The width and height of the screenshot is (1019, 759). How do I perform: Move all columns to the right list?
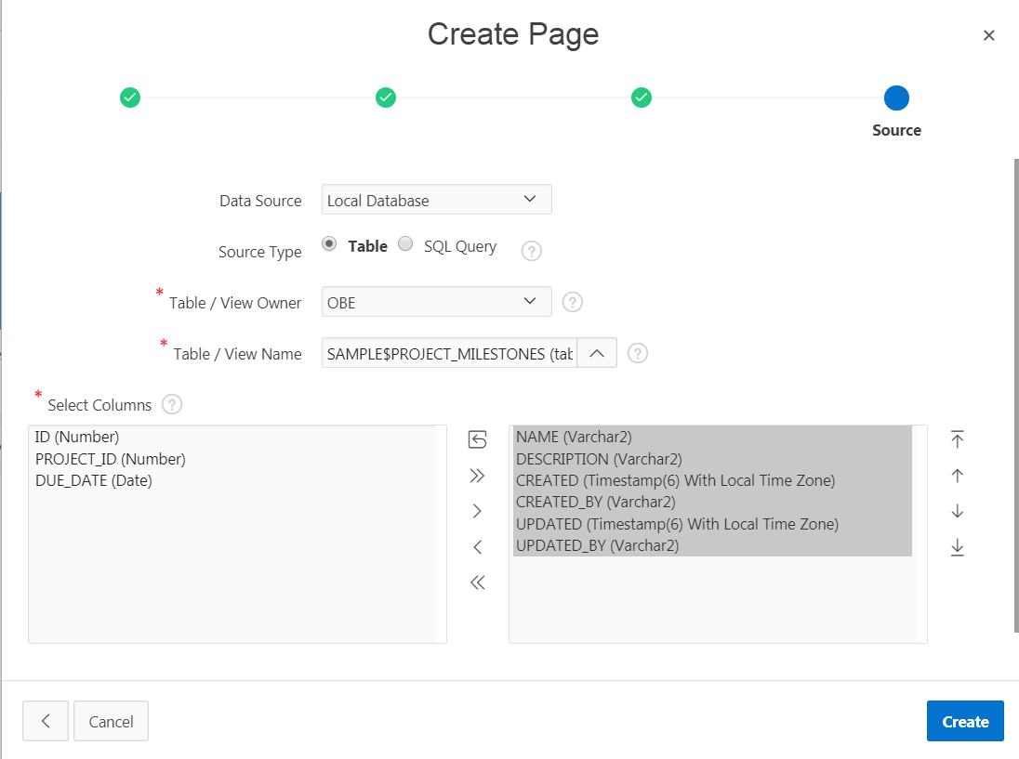(x=477, y=476)
